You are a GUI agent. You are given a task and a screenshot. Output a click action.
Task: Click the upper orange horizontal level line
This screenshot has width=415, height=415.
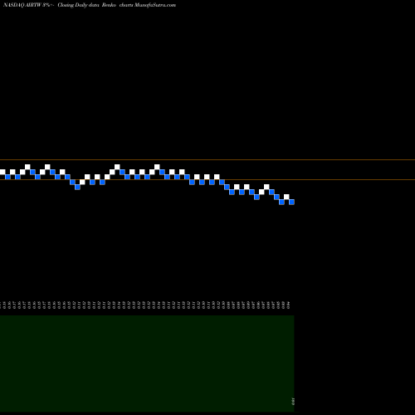207,159
